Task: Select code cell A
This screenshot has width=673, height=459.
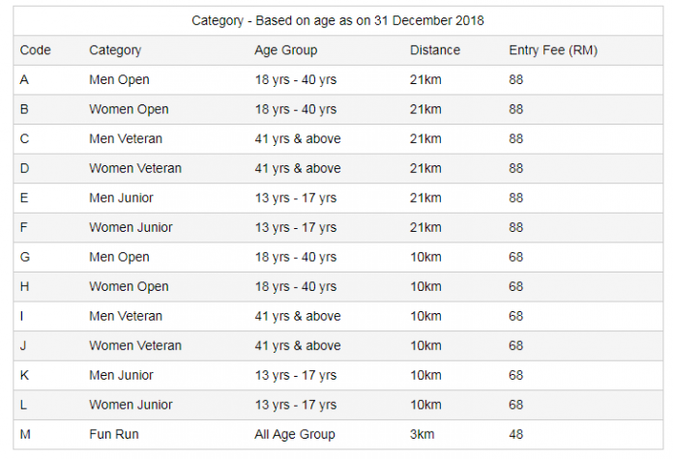Action: point(24,80)
